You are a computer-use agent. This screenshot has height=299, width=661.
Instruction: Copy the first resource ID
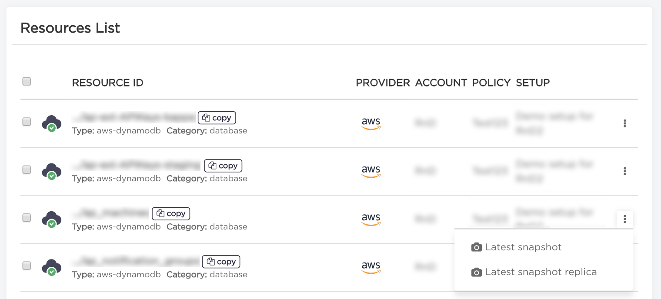click(217, 118)
